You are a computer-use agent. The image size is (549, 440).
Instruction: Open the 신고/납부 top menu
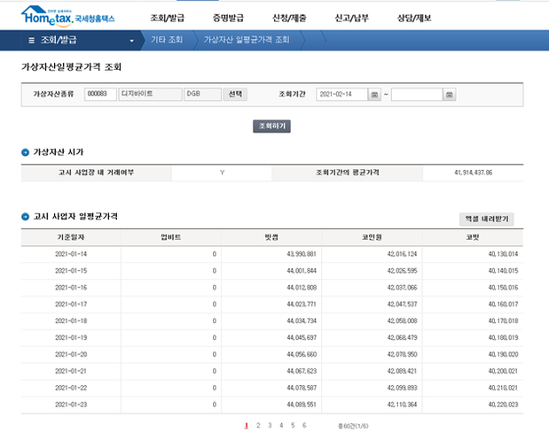351,18
